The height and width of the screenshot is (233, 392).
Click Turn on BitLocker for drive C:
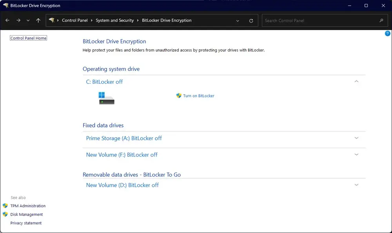coord(198,96)
